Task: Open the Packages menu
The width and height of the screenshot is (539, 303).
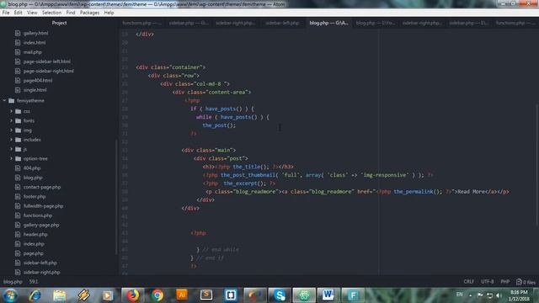Action: [x=89, y=13]
